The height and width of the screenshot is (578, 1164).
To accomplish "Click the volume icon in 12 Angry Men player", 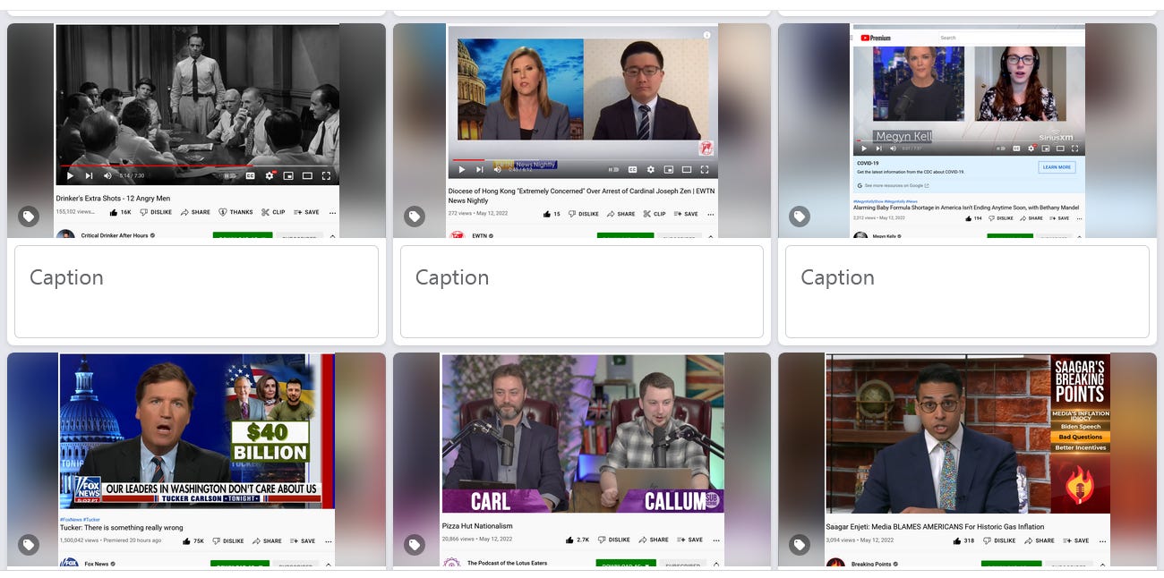I will pyautogui.click(x=107, y=175).
